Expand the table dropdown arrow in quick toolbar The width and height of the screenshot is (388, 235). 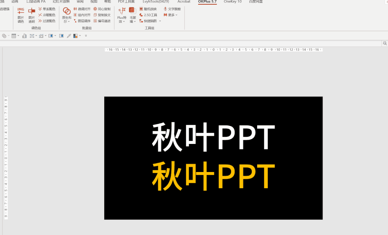tap(18, 36)
